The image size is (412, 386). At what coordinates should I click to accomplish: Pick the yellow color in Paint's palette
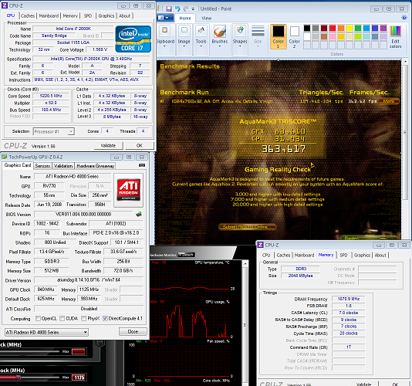click(350, 28)
